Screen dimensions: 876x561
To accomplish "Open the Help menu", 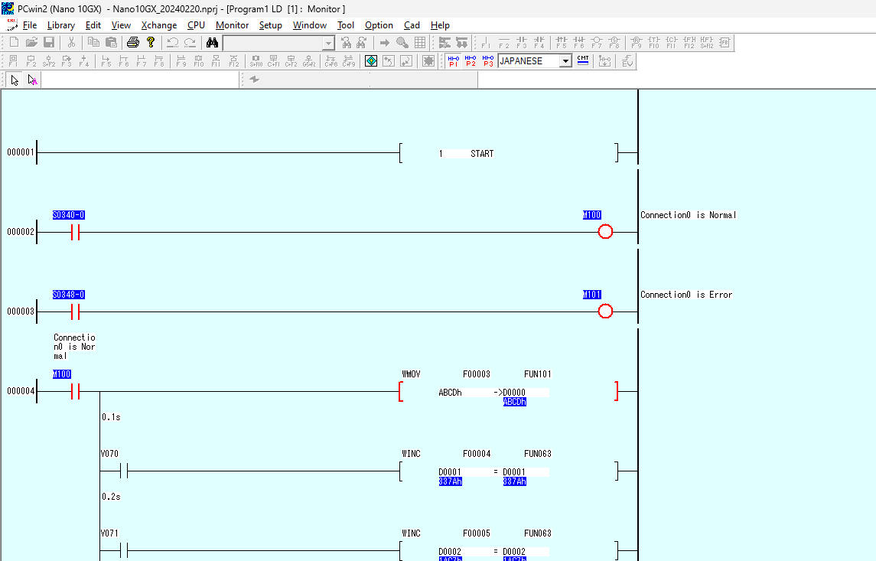I will pos(440,25).
